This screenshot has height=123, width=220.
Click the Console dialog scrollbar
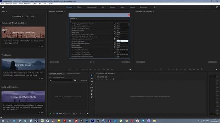pos(129,25)
